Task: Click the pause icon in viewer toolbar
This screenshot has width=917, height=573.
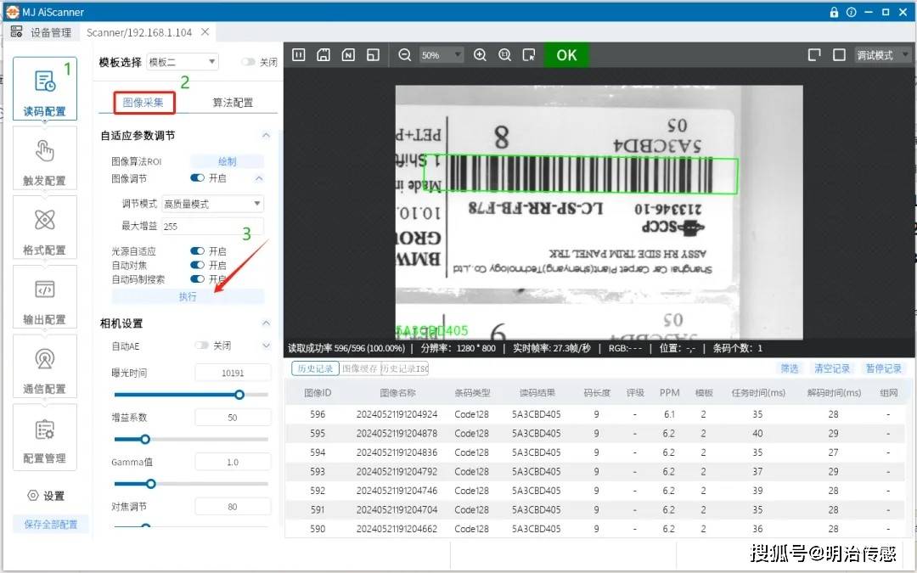Action: pos(298,55)
